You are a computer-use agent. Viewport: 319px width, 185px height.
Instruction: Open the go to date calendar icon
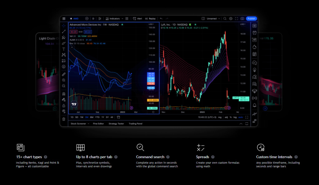(x=118, y=117)
